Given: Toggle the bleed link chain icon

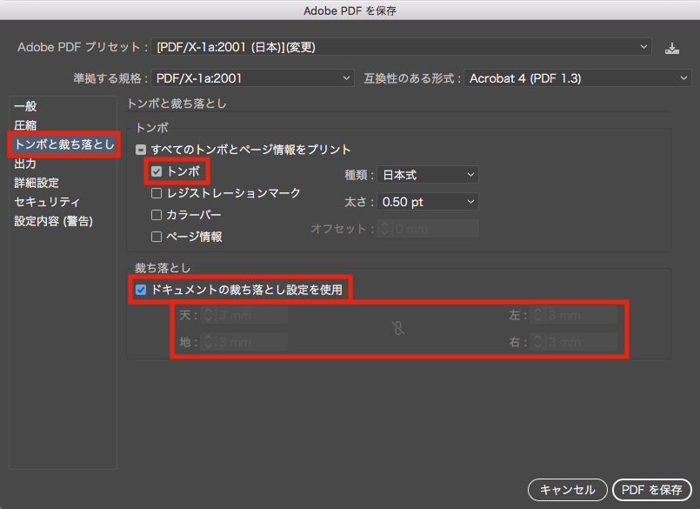Looking at the screenshot, I should coord(398,329).
